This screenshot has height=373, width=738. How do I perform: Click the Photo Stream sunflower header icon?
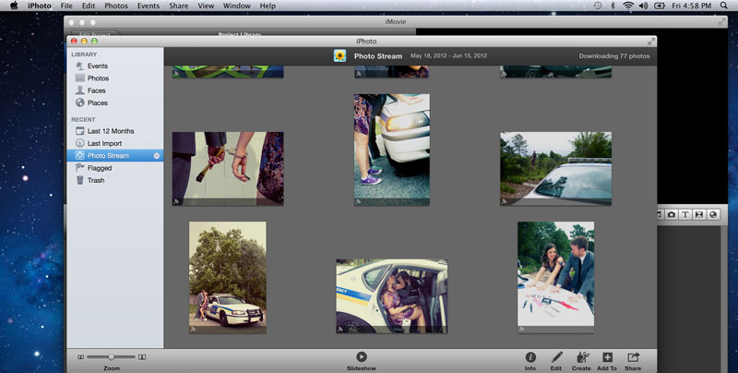339,55
